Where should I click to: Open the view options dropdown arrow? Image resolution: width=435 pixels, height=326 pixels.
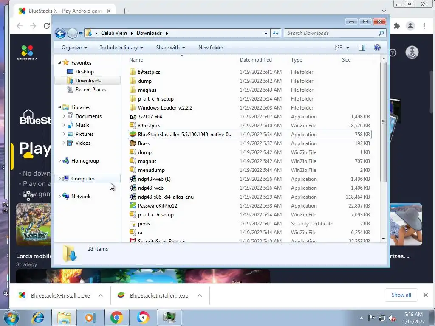[x=347, y=48]
